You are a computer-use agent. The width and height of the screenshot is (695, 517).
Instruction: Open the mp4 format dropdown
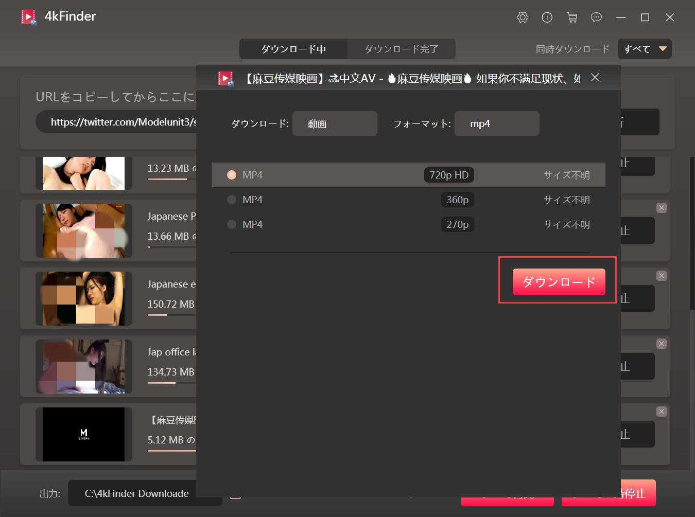497,124
